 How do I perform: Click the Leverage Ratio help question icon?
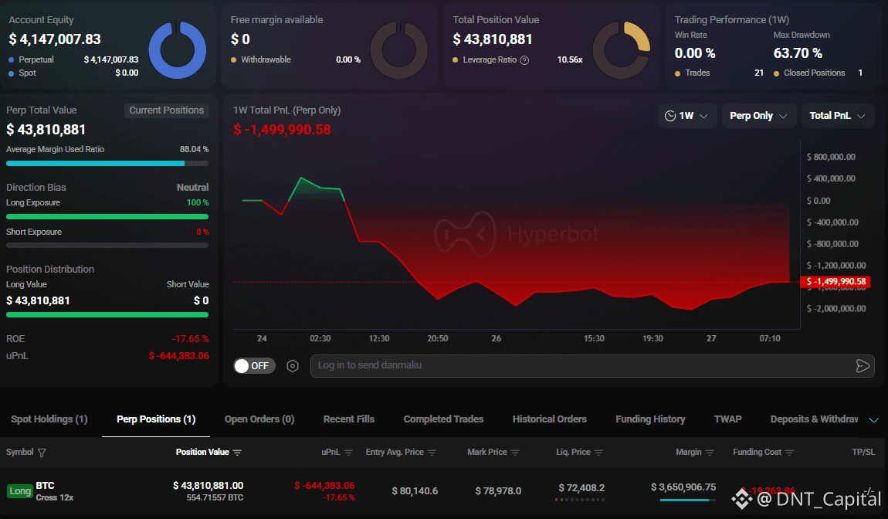tap(524, 60)
